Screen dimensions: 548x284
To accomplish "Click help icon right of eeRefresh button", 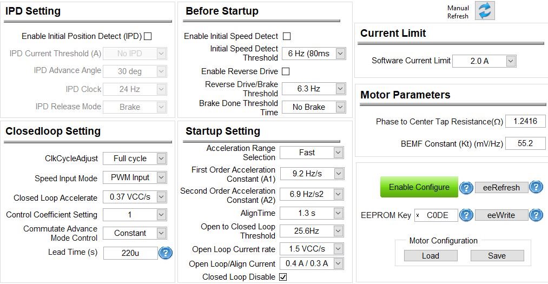I will [x=536, y=187].
